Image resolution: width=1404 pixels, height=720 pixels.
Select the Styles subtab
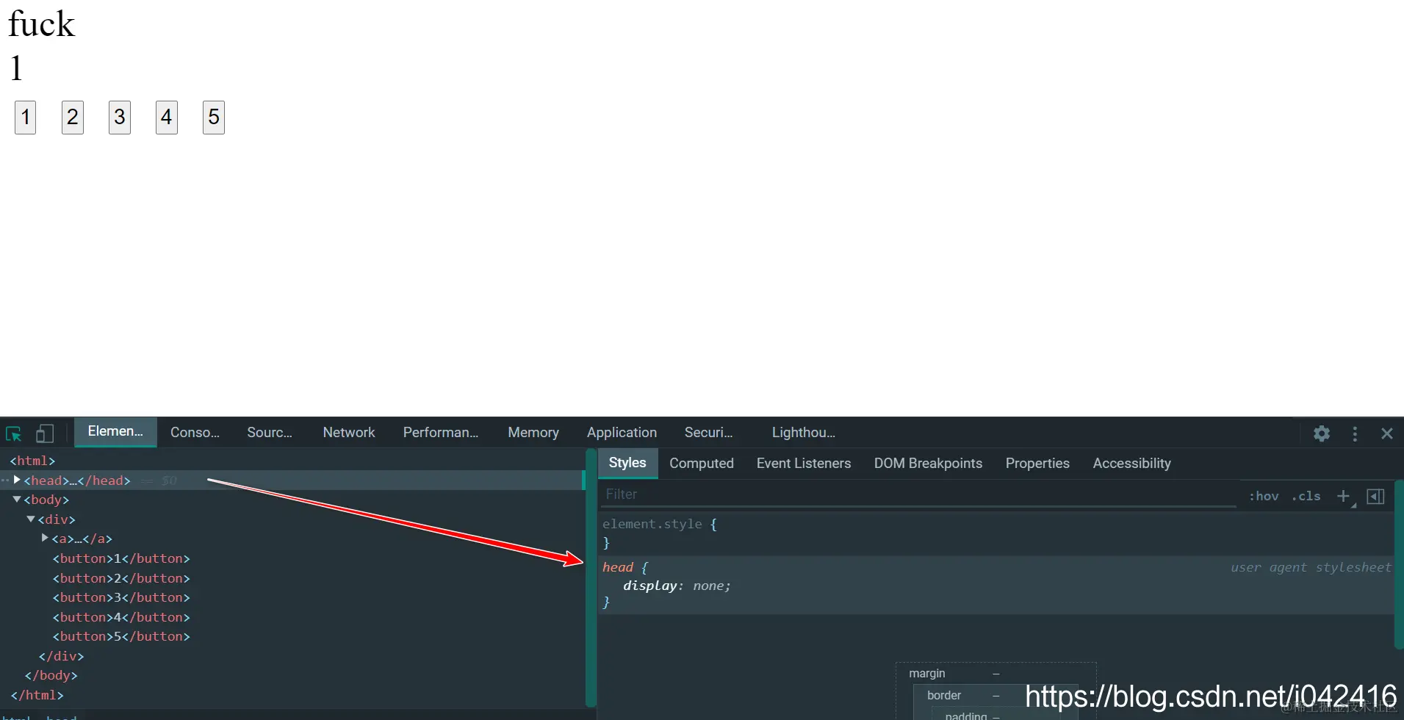pos(627,463)
